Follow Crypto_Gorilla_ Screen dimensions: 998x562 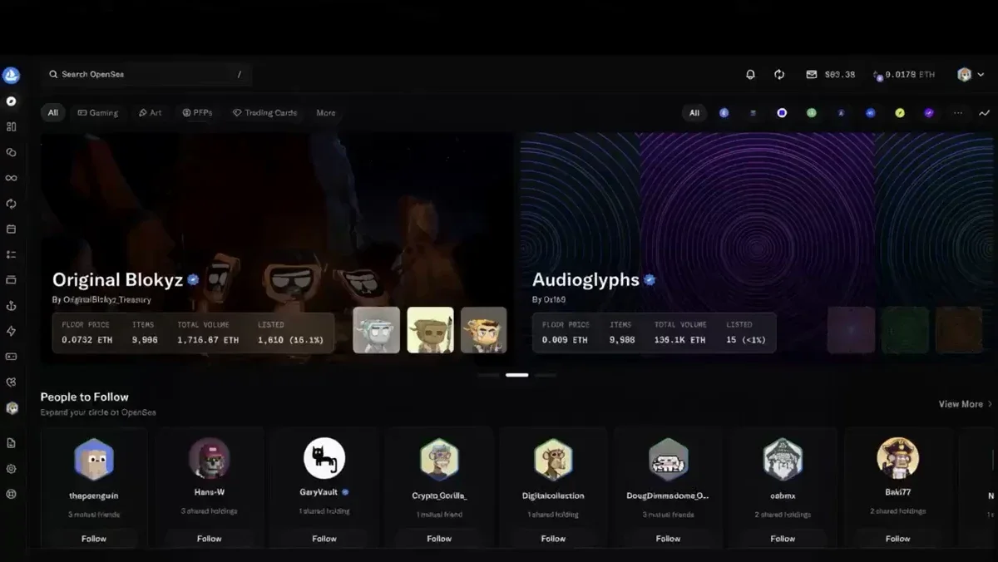click(439, 539)
